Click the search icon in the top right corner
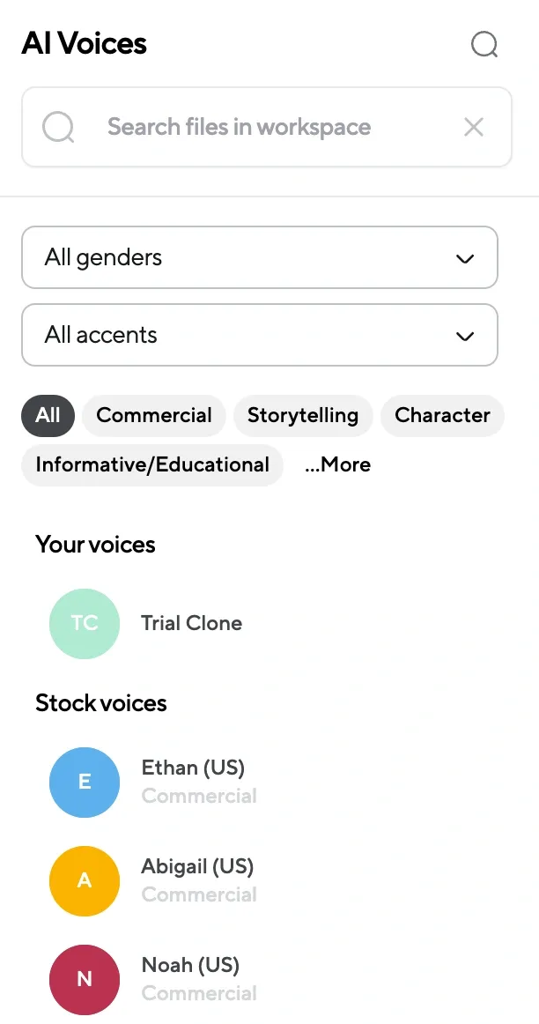Viewport: 539px width, 1024px height. (484, 45)
